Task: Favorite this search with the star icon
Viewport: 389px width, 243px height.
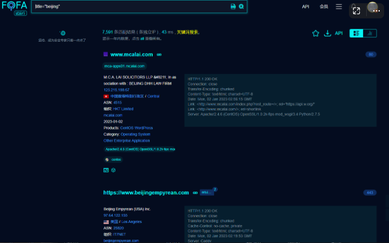Action: point(315,33)
